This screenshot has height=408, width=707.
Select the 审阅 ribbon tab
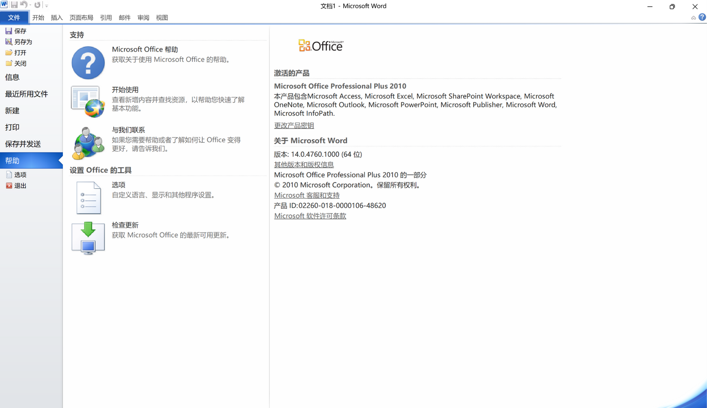(x=143, y=18)
